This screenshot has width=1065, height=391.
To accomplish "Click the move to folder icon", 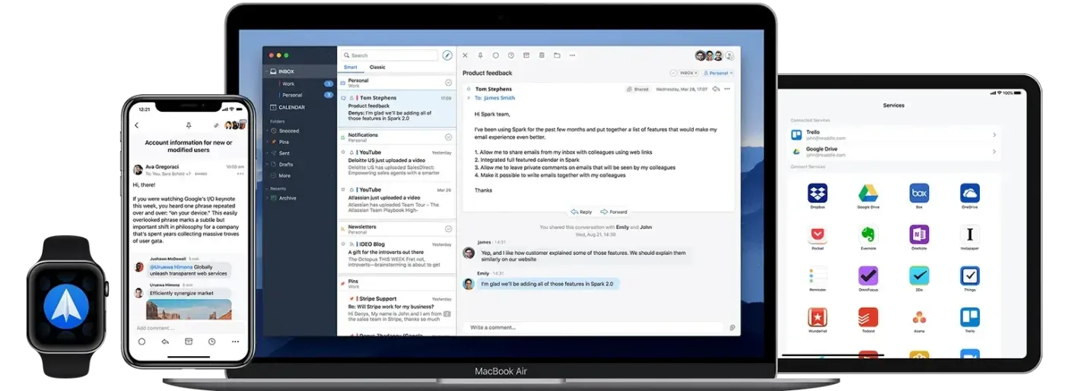I will click(557, 55).
